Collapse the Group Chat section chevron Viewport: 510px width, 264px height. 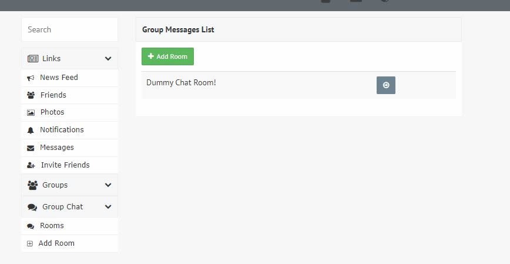(108, 207)
